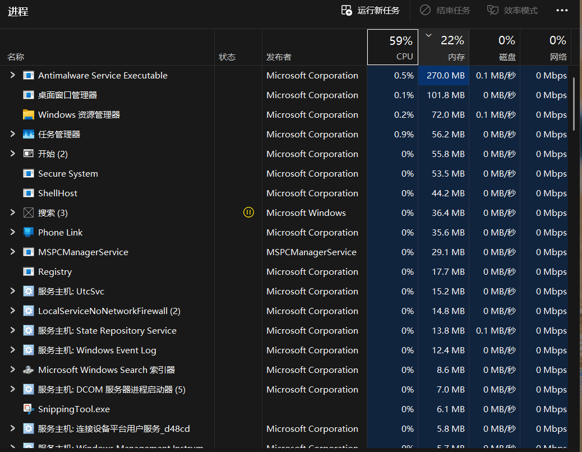This screenshot has width=582, height=452.
Task: Click the Windows Event Log gear icon
Action: coord(29,350)
